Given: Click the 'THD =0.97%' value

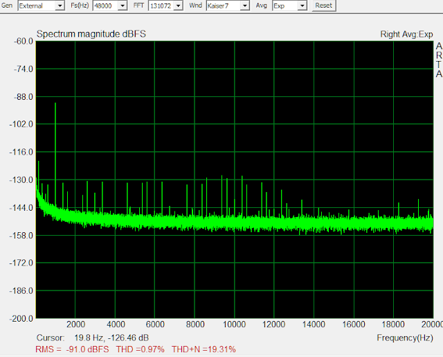Looking at the screenshot, I should 140,349.
